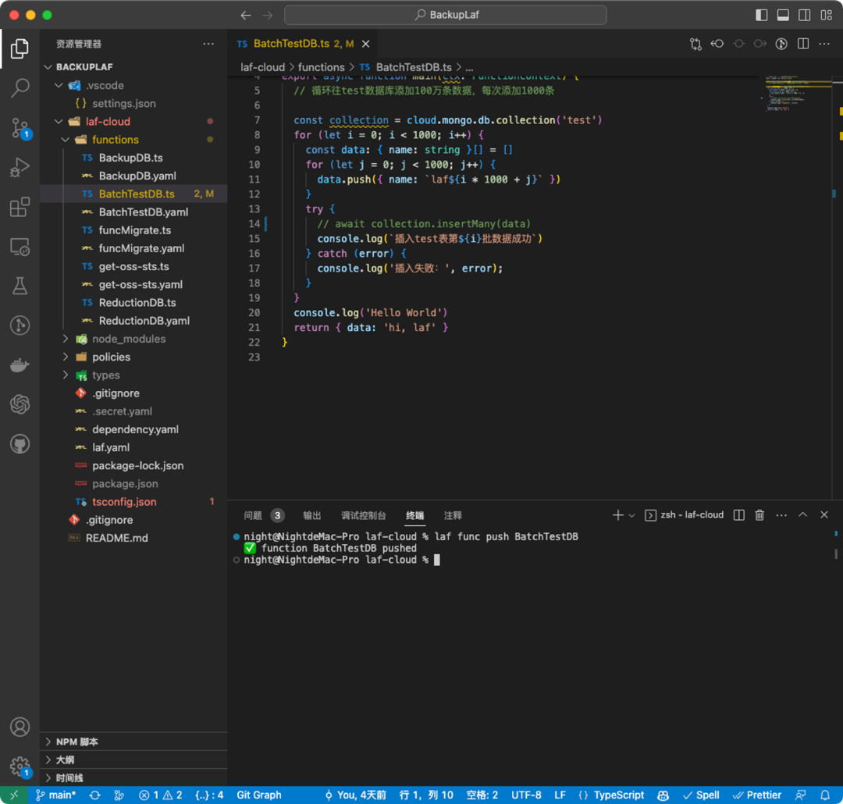Image resolution: width=843 pixels, height=804 pixels.
Task: Switch to the 调试控制台 tab
Action: pos(364,516)
